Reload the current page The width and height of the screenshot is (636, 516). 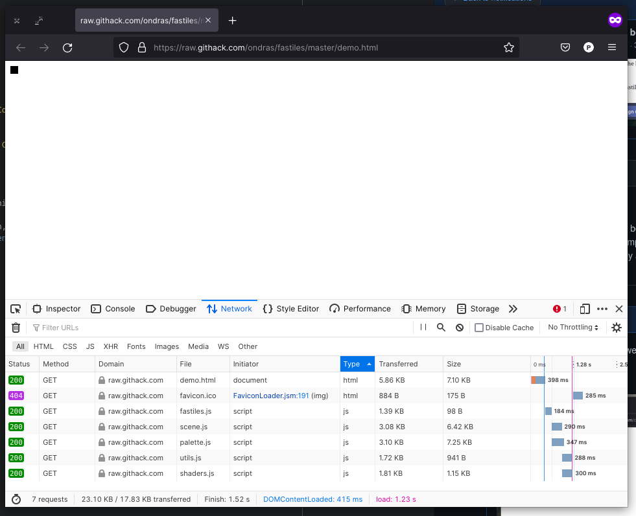pyautogui.click(x=67, y=47)
